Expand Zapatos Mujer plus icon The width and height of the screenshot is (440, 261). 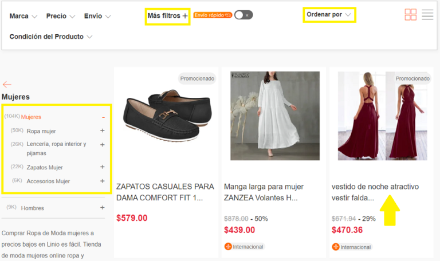[103, 167]
